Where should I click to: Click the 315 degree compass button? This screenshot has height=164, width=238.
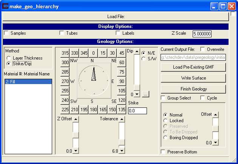(x=65, y=53)
